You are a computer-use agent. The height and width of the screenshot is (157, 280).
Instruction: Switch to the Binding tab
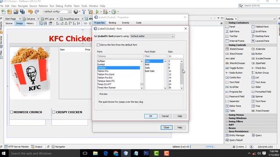click(112, 23)
